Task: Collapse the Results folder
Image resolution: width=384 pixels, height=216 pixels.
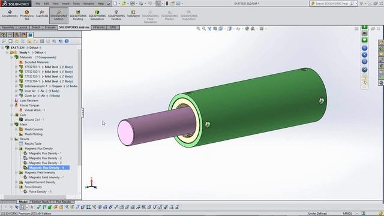Action: click(12, 139)
